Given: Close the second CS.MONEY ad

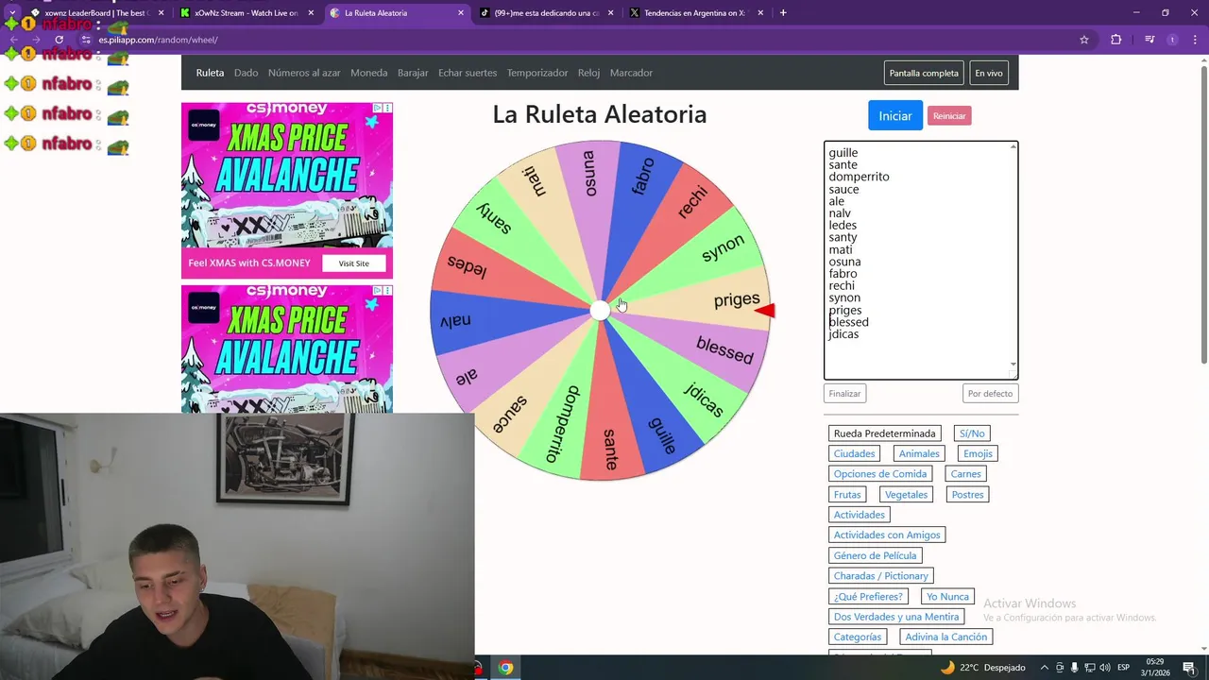Looking at the screenshot, I should tap(387, 290).
